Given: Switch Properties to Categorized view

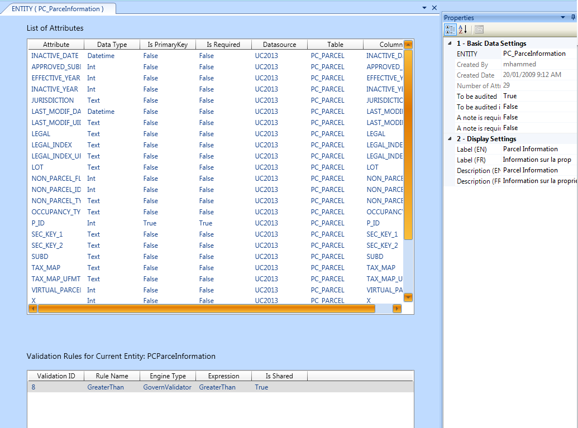Looking at the screenshot, I should click(450, 30).
